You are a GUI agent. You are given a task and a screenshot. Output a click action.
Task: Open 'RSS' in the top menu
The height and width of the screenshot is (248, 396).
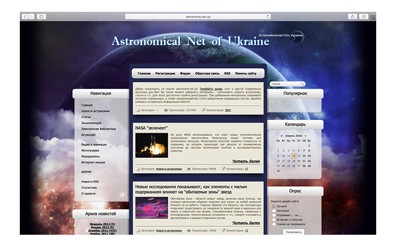coord(227,73)
